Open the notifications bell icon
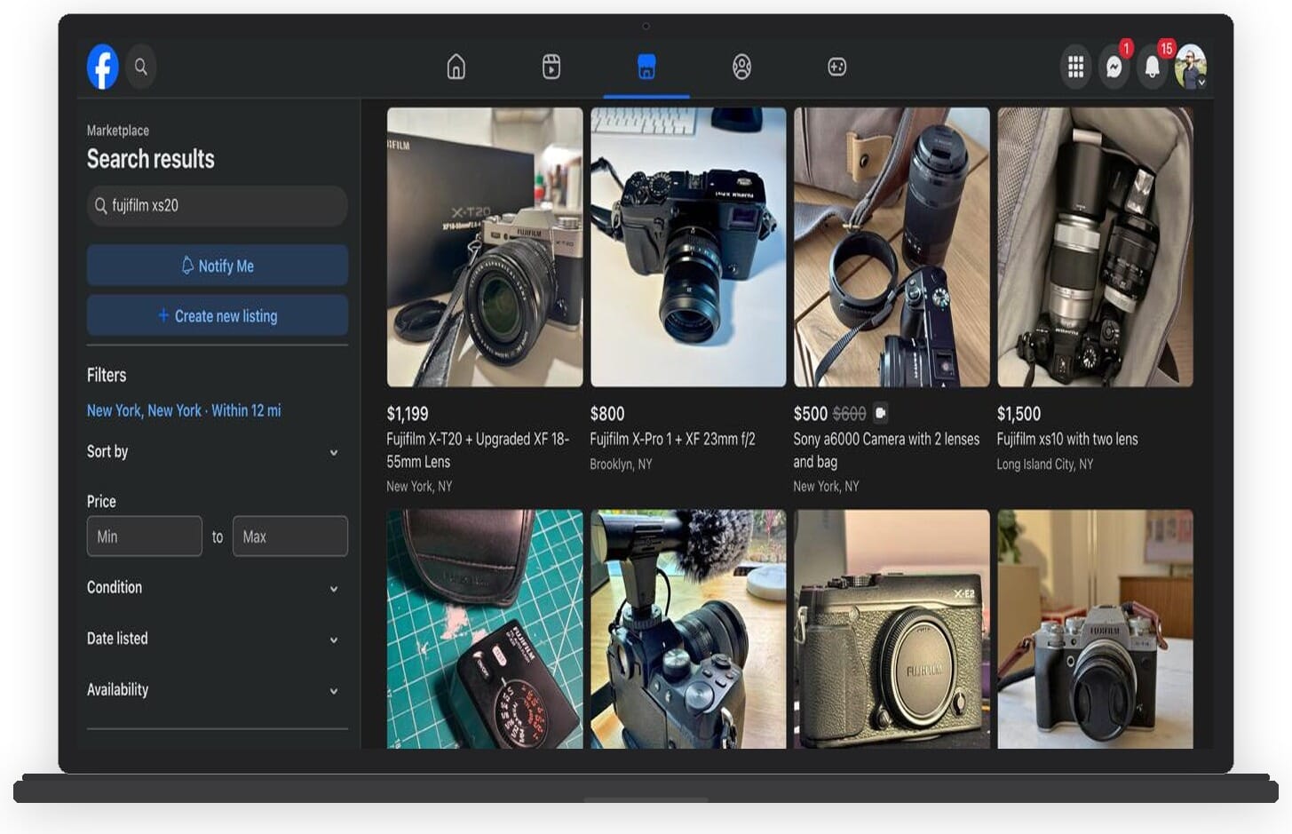The width and height of the screenshot is (1292, 834). coord(1152,68)
